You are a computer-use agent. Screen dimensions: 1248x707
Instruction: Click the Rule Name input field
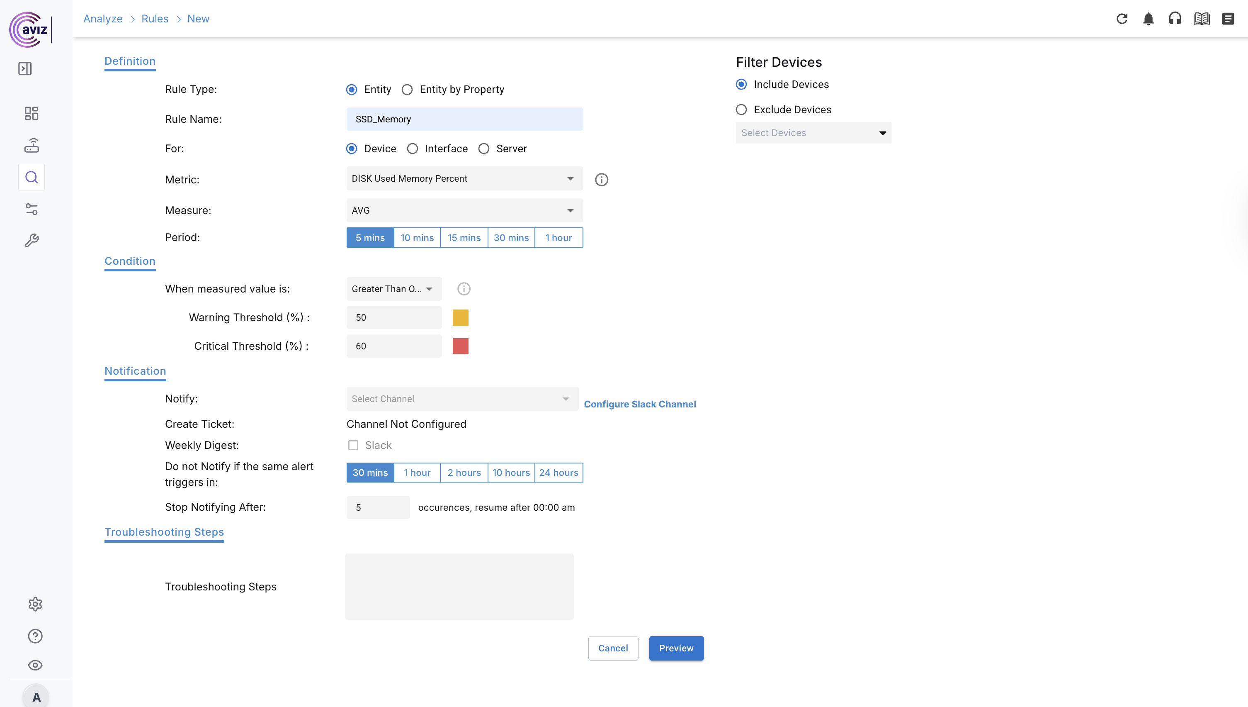click(464, 119)
